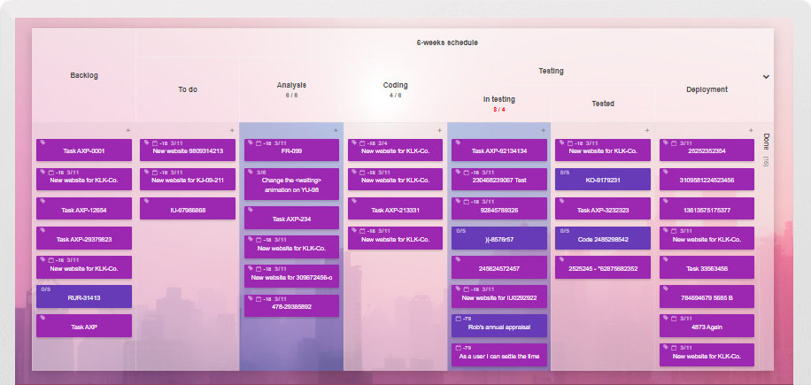Image resolution: width=811 pixels, height=385 pixels.
Task: Click the calendar icon on FR-099 card
Action: pyautogui.click(x=259, y=143)
